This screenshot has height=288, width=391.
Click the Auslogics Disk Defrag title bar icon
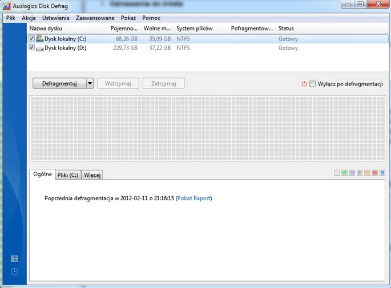6,6
